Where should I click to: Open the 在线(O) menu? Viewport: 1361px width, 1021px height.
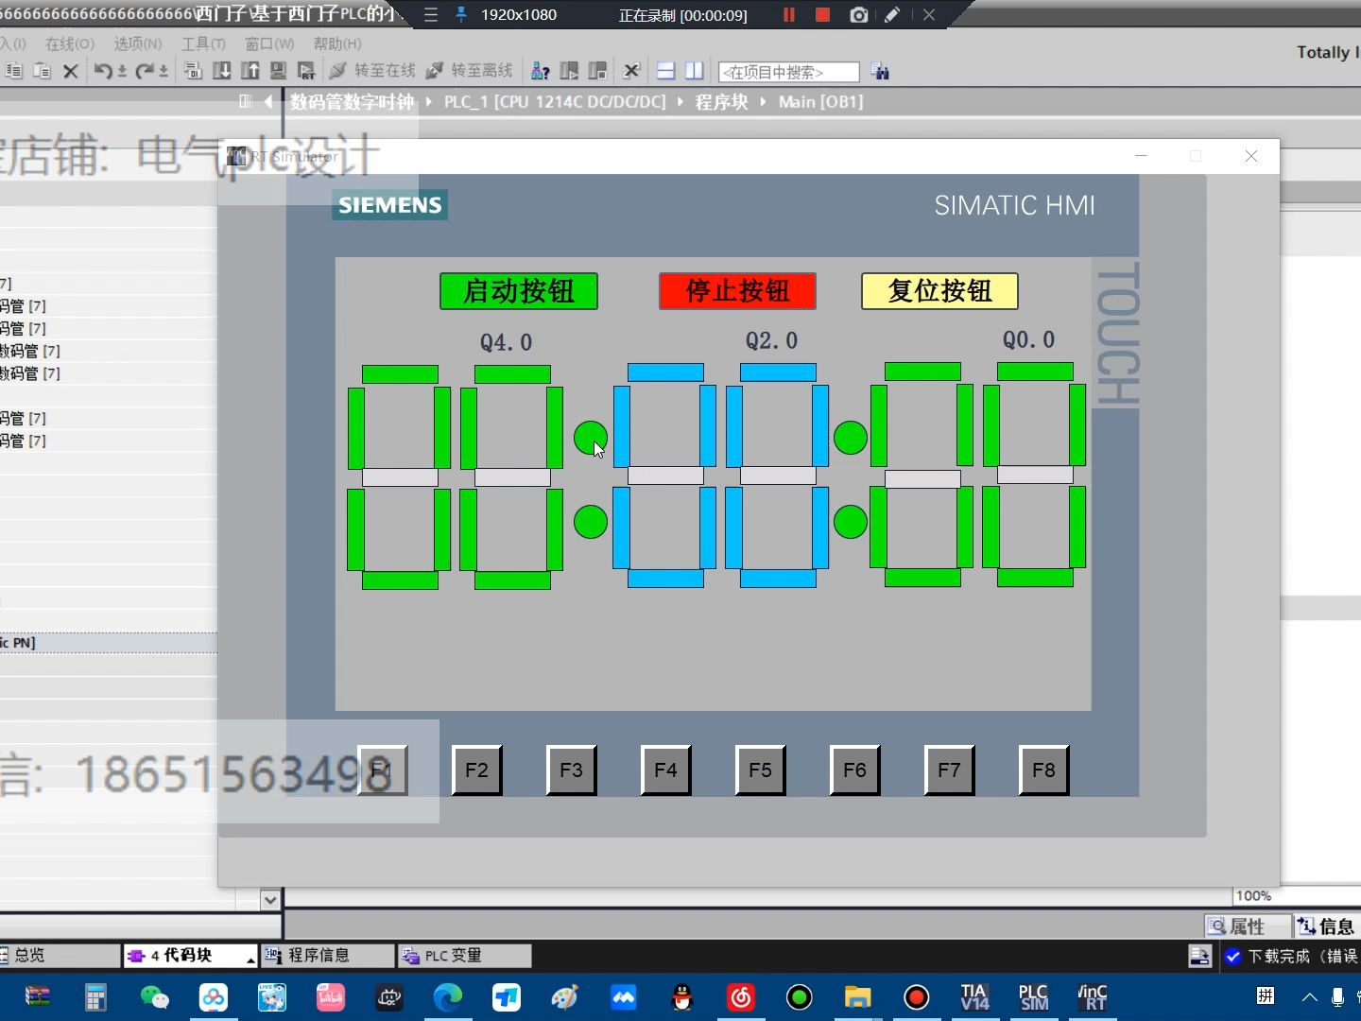(x=70, y=43)
